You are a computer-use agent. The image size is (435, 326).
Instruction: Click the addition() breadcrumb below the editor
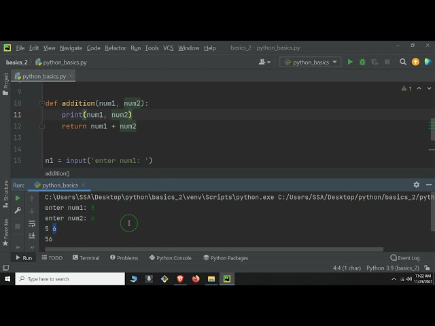coord(57,174)
